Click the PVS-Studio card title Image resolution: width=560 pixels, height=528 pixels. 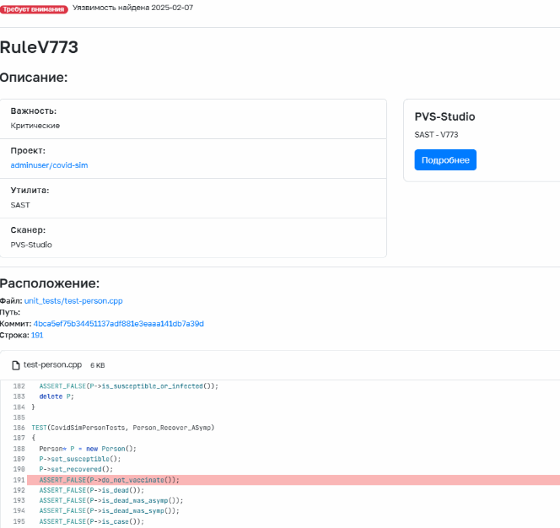pos(444,116)
